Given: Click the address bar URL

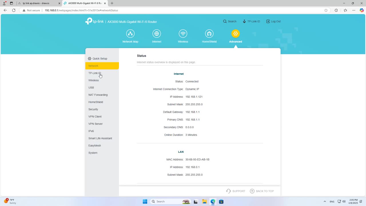Looking at the screenshot, I should click(x=81, y=10).
